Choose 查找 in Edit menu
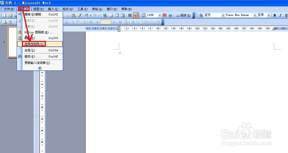Viewport: 288px width, 153px height. tap(40, 56)
